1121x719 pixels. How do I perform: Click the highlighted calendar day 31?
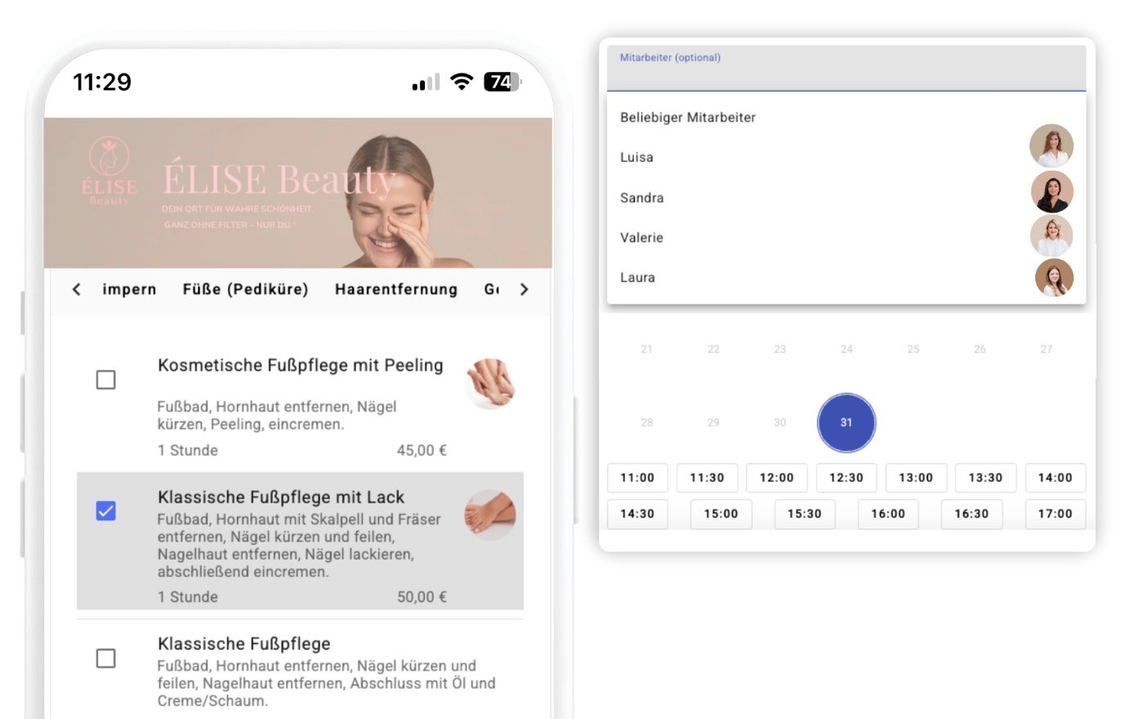(x=846, y=422)
